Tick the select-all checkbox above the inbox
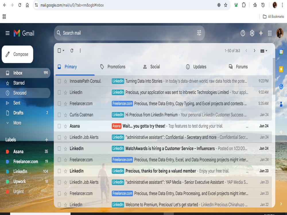This screenshot has width=287, height=215. point(59,51)
